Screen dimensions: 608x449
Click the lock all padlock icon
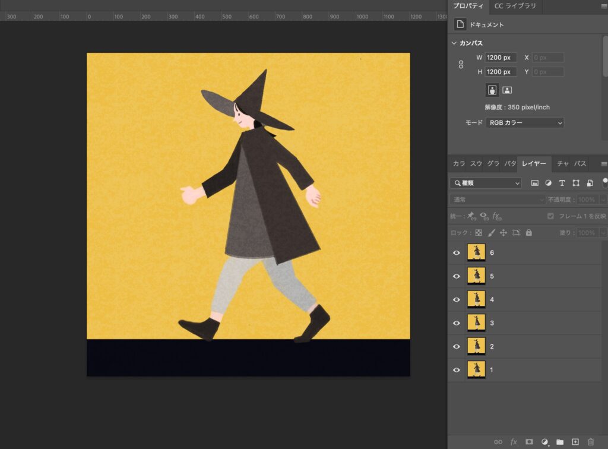tap(528, 233)
